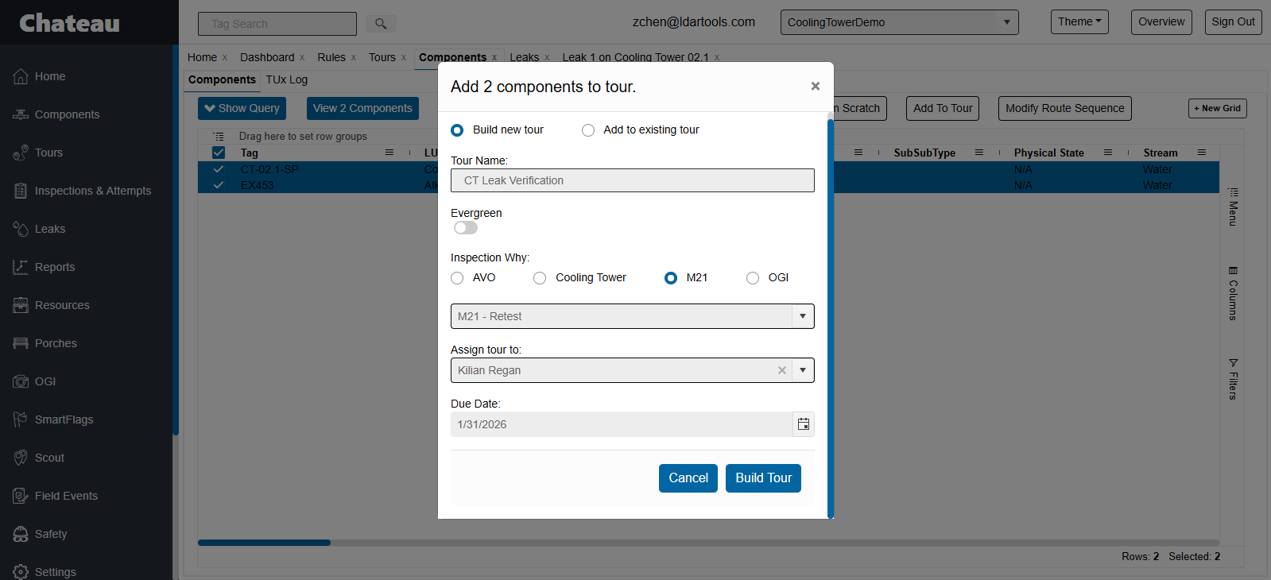Click the Build Tour button
1271x580 pixels.
(x=763, y=478)
